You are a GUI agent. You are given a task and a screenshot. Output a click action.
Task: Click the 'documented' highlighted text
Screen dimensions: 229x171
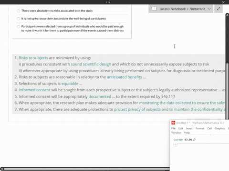100,96
